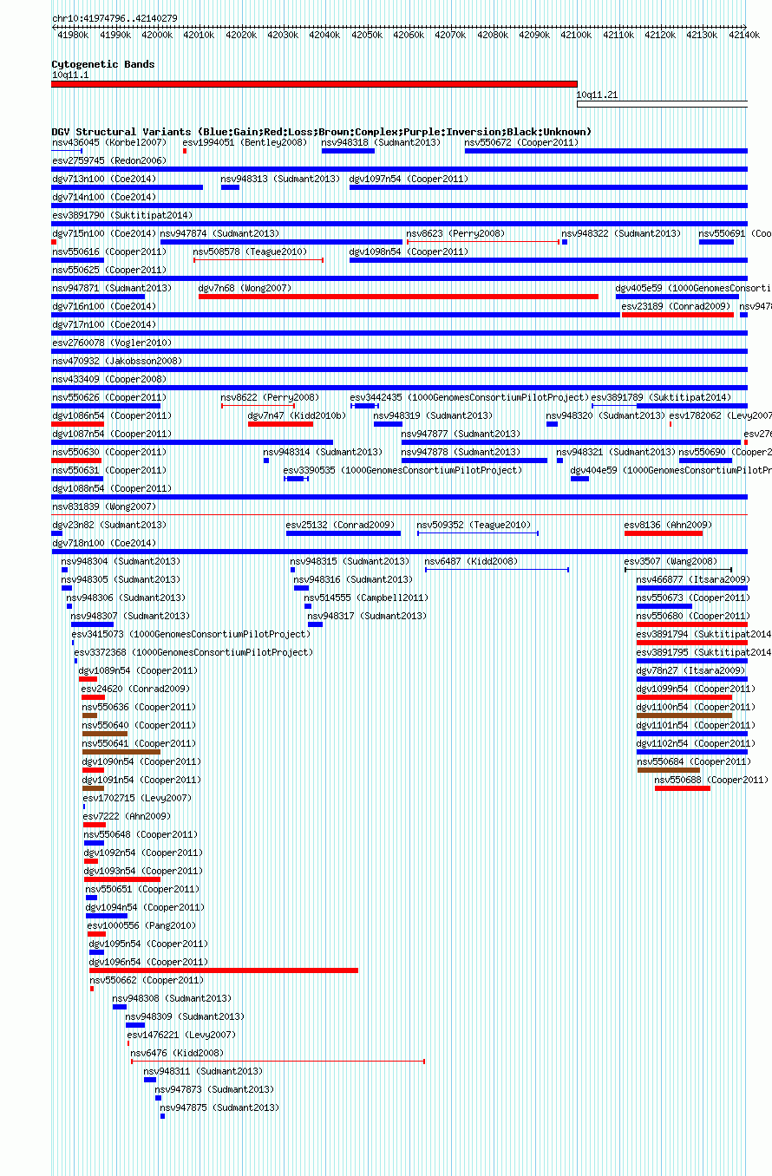Click the nsv508578 (Teague2010) label

click(250, 252)
